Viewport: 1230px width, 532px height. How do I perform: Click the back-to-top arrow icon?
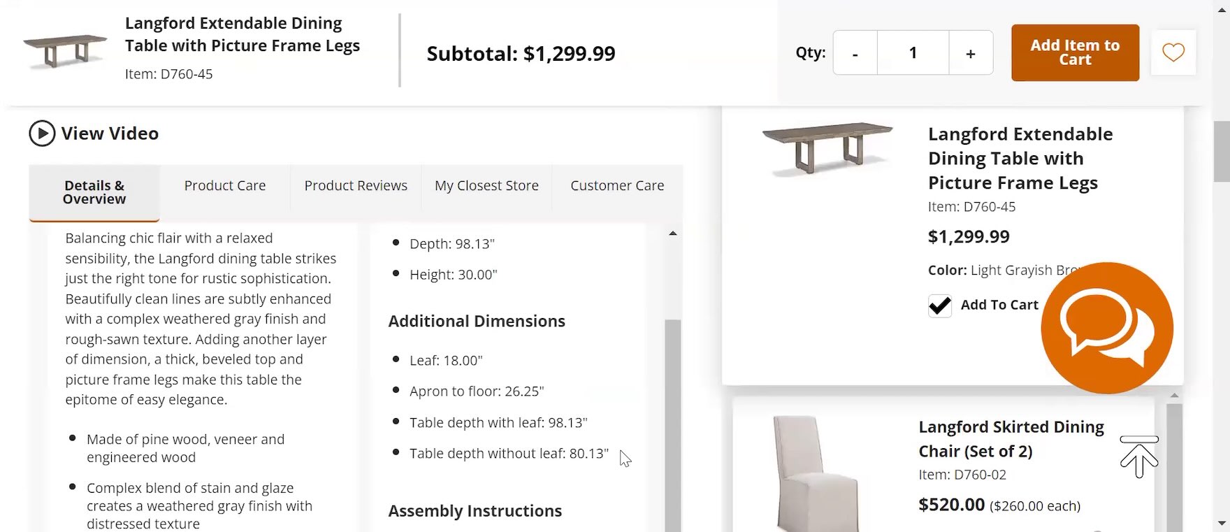1139,456
